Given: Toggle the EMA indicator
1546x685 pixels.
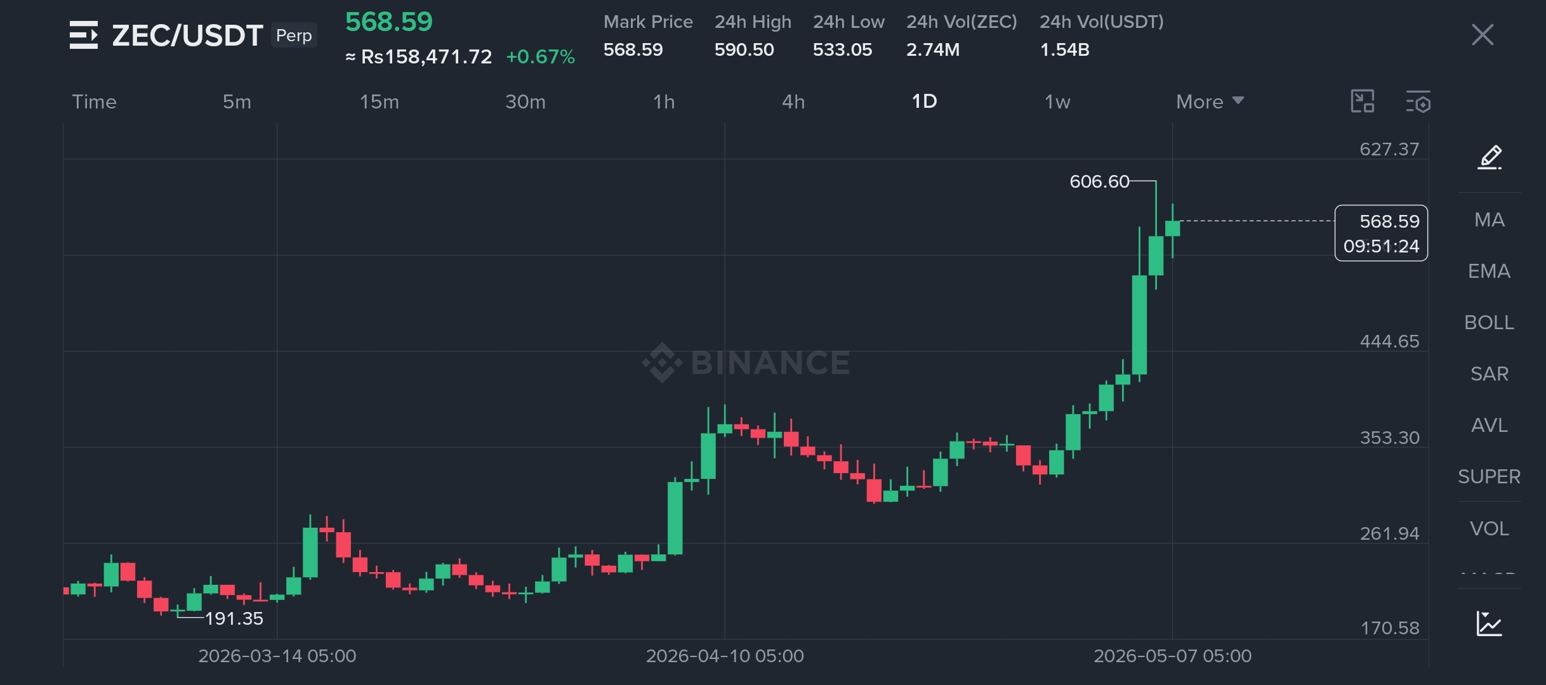Looking at the screenshot, I should click(x=1489, y=271).
